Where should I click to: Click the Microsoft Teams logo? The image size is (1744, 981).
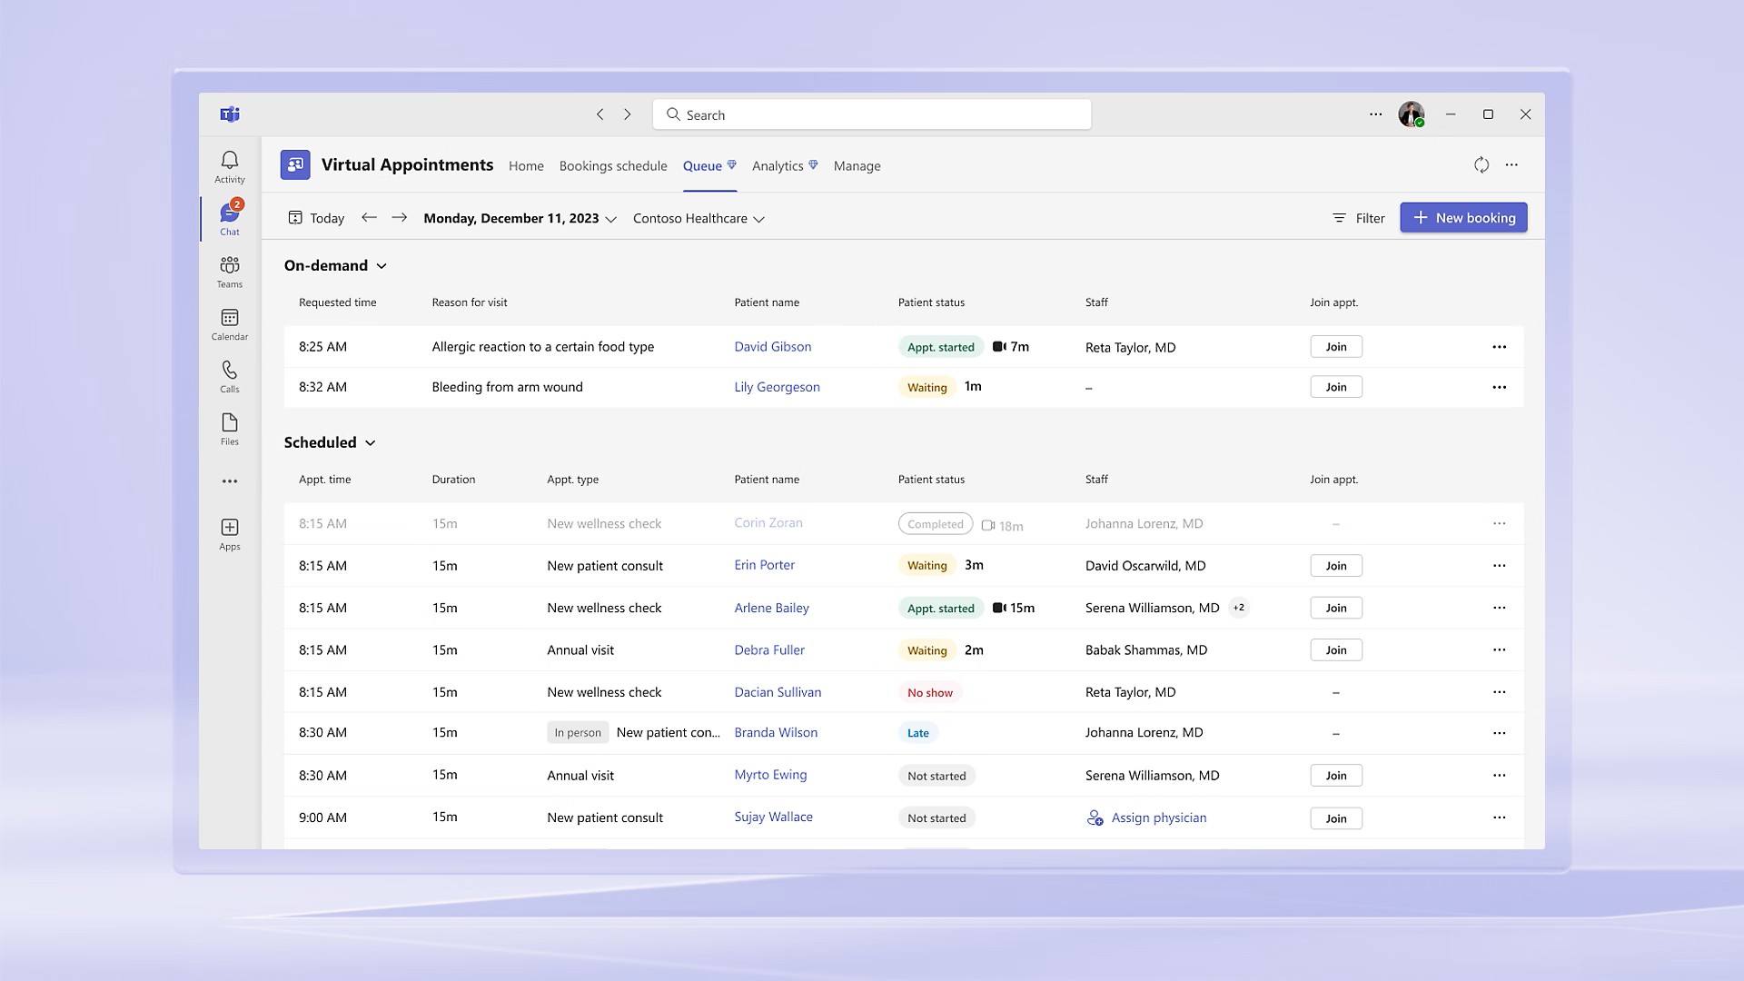click(230, 114)
